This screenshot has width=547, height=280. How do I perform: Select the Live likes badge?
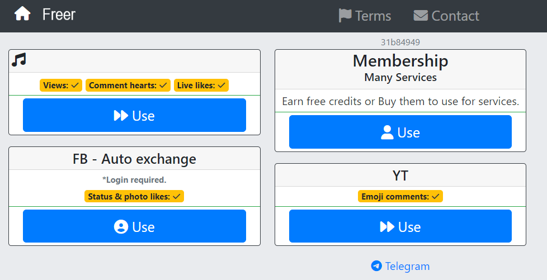coord(201,86)
